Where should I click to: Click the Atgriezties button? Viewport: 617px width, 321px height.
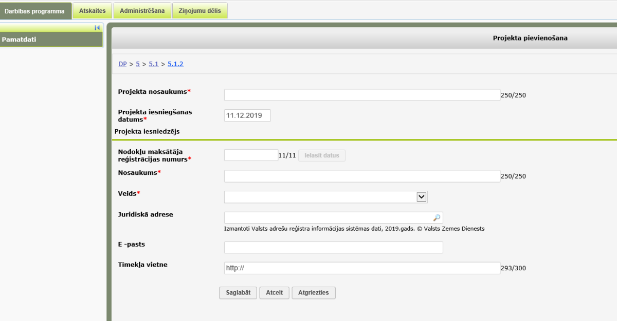314,293
